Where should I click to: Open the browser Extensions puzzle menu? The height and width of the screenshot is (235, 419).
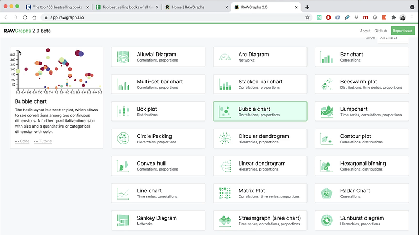pyautogui.click(x=393, y=17)
